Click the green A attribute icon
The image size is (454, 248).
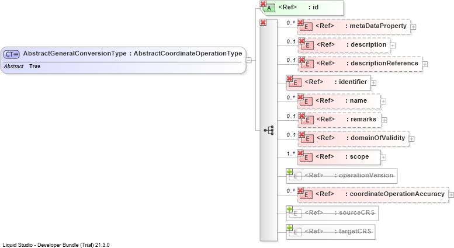[269, 8]
